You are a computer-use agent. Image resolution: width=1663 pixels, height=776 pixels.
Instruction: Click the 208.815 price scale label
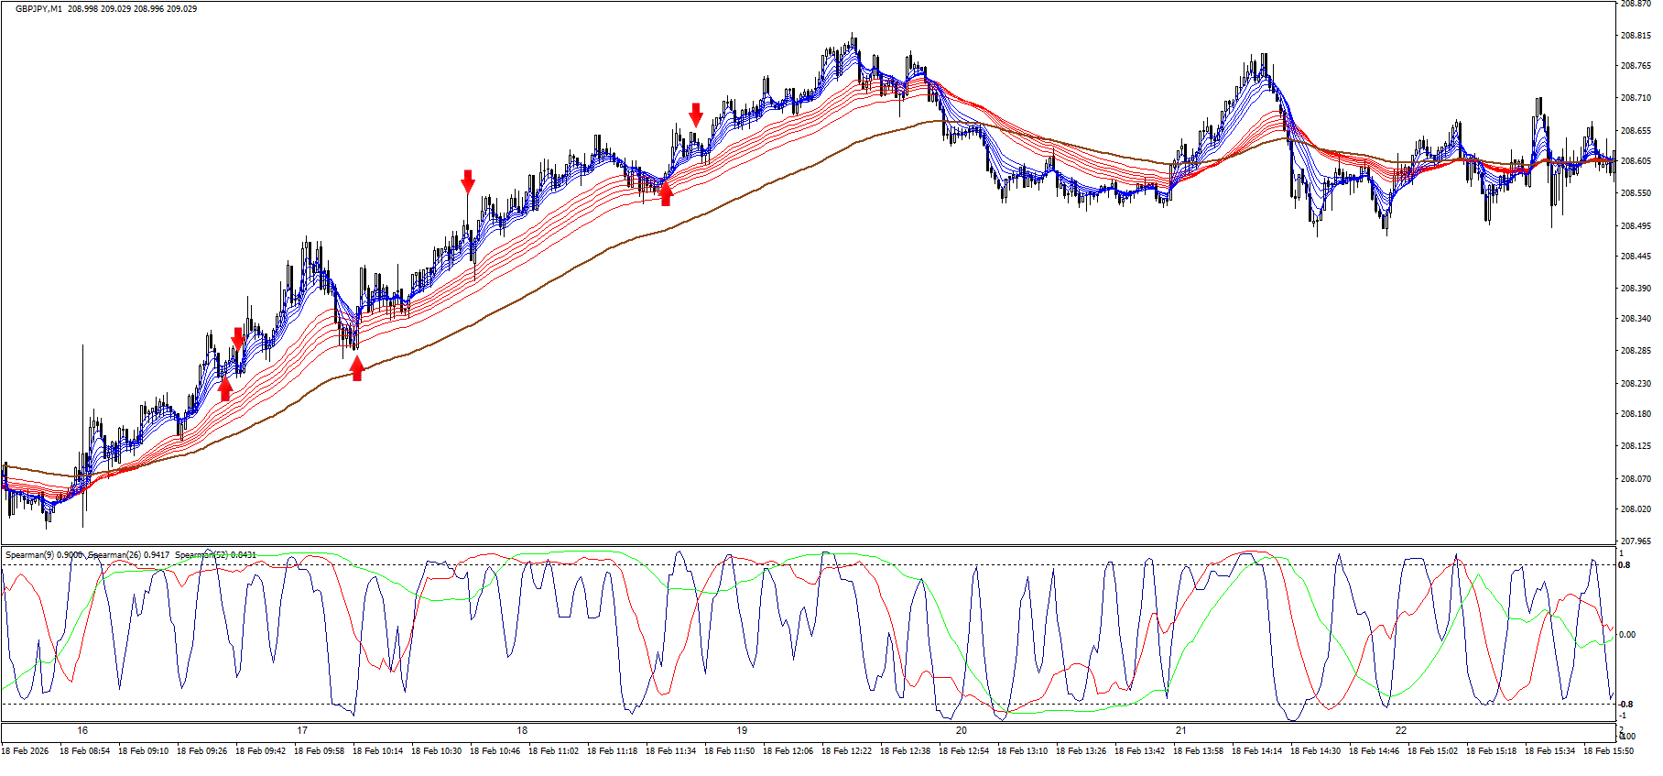[x=1636, y=36]
